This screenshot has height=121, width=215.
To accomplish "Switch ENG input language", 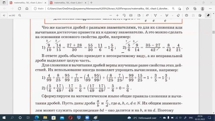I will (x=191, y=118).
